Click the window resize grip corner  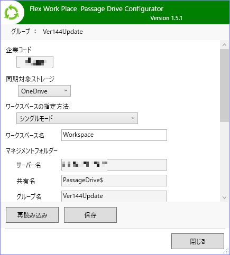(226, 251)
